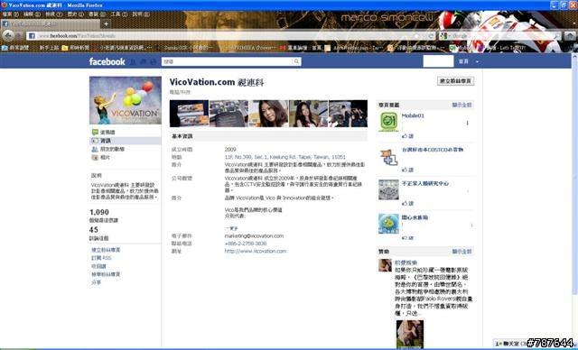Select the highlighted Info item in left sidebar
The image size is (578, 350).
click(126, 141)
